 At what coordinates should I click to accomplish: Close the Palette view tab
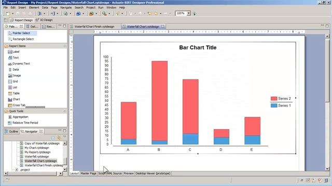(21, 26)
